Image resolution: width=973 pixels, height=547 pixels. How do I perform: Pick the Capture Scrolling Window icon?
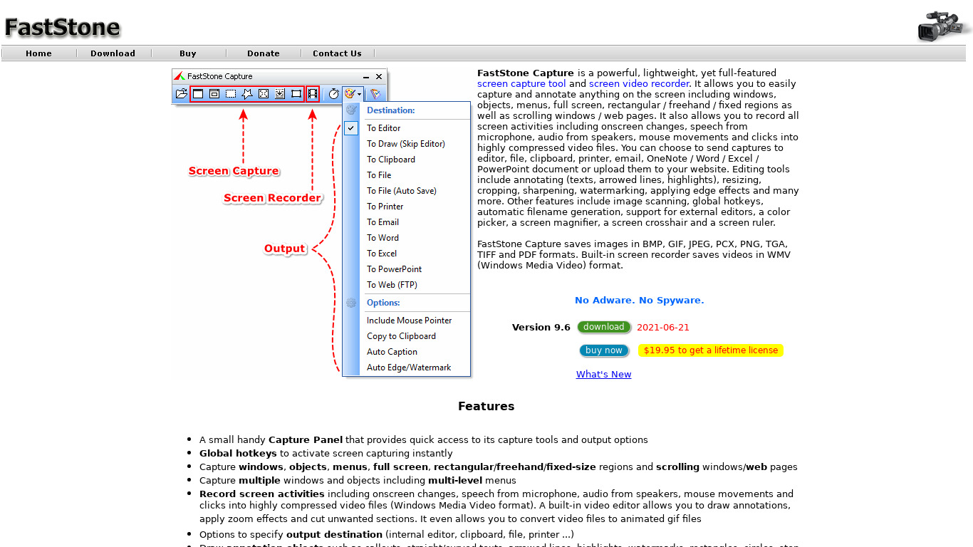point(280,93)
